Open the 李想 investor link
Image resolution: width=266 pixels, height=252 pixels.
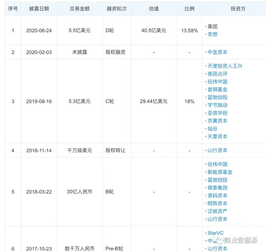coord(212,35)
